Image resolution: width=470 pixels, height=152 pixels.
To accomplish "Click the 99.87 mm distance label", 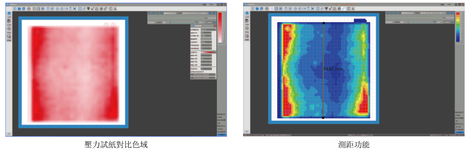I will pyautogui.click(x=333, y=69).
